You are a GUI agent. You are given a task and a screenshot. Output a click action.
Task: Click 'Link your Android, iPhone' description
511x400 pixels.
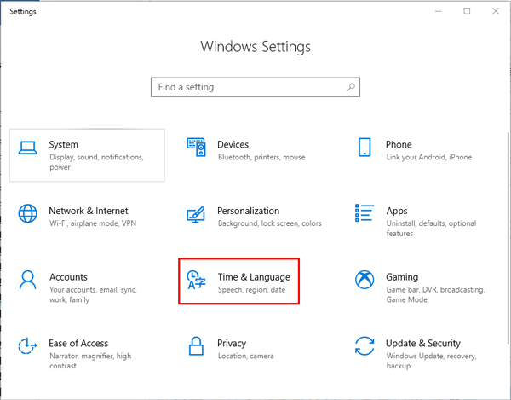pyautogui.click(x=429, y=157)
